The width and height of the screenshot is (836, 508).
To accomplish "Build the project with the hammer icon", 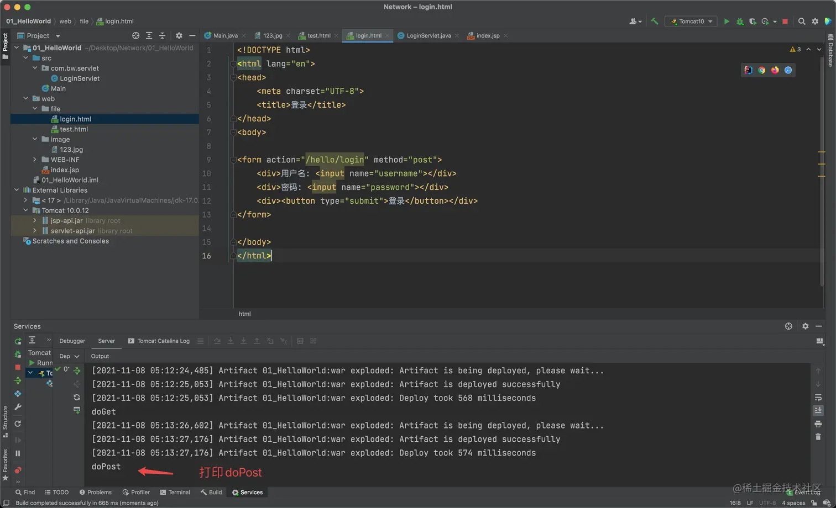I will (655, 22).
